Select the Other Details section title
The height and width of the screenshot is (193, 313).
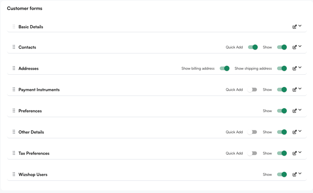(31, 132)
